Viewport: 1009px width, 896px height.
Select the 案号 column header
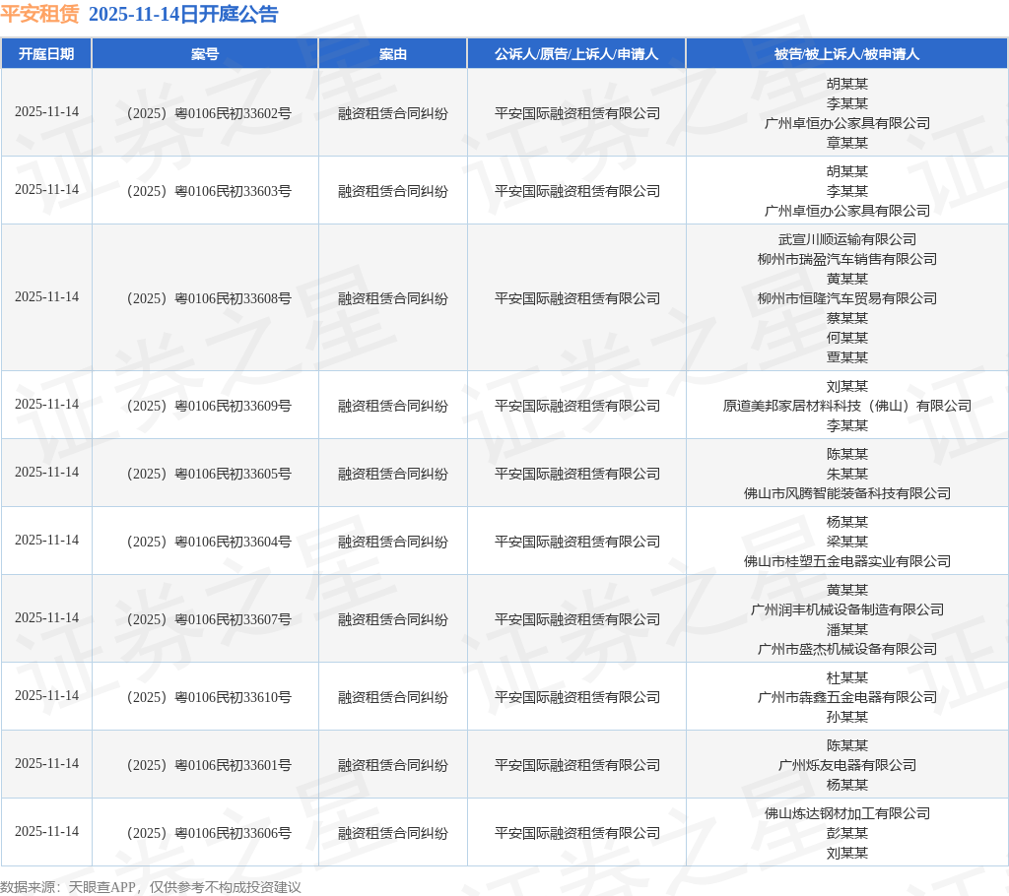(x=205, y=54)
